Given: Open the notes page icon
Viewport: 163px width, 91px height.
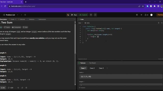Looking at the screenshot, I should tap(95, 15).
